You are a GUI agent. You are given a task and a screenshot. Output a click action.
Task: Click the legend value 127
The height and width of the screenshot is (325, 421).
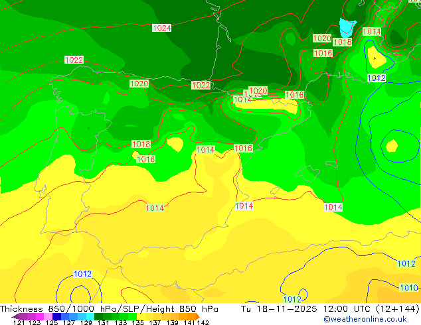pos(69,322)
